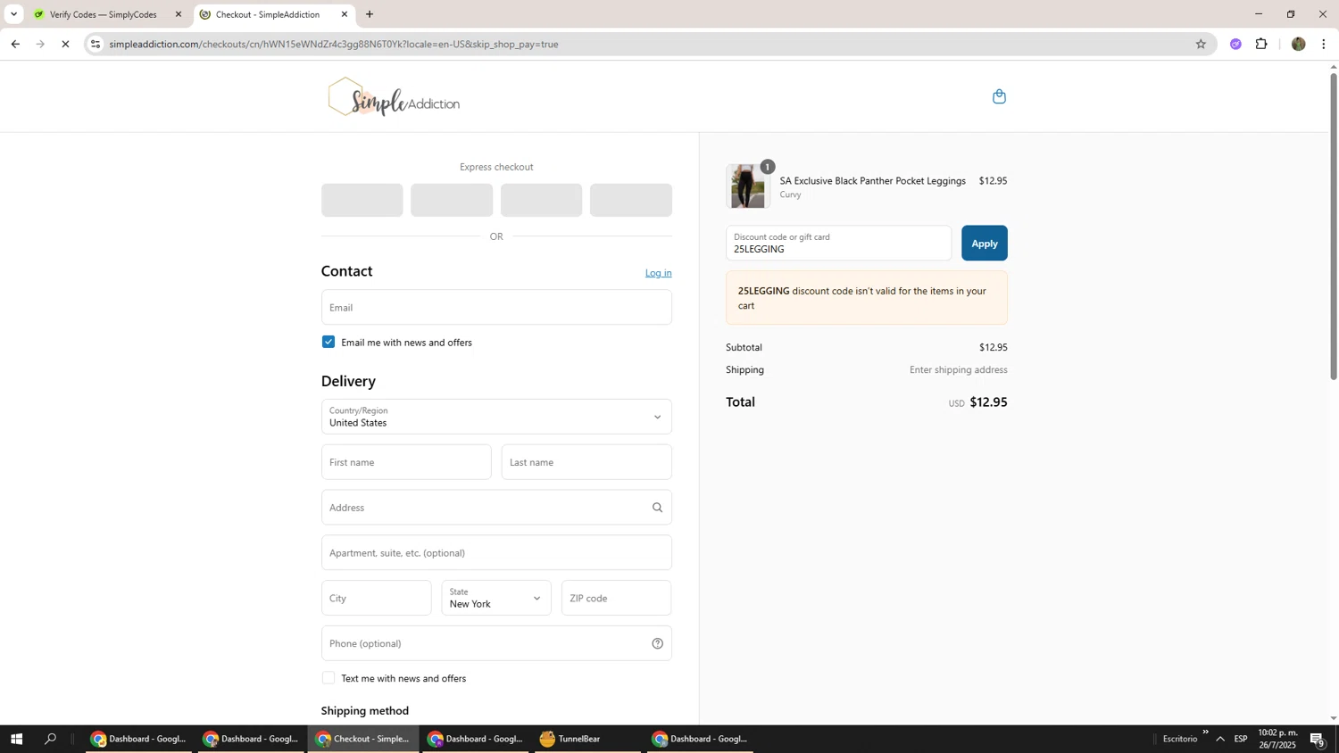
Task: Switch to Checkout Chrome taskbar window
Action: (363, 739)
